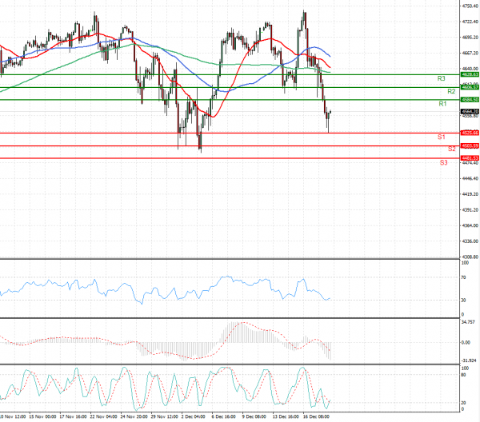The width and height of the screenshot is (480, 422).
Task: Select the red 4525.66 price tag
Action: pos(470,133)
